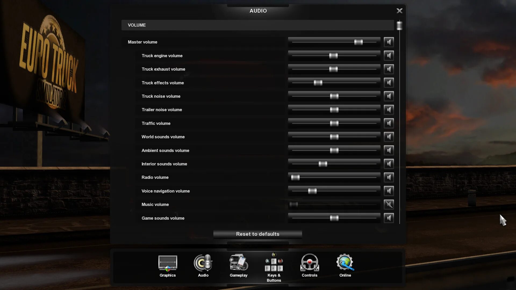Mute the Game sounds volume
This screenshot has height=290, width=516.
click(x=388, y=218)
